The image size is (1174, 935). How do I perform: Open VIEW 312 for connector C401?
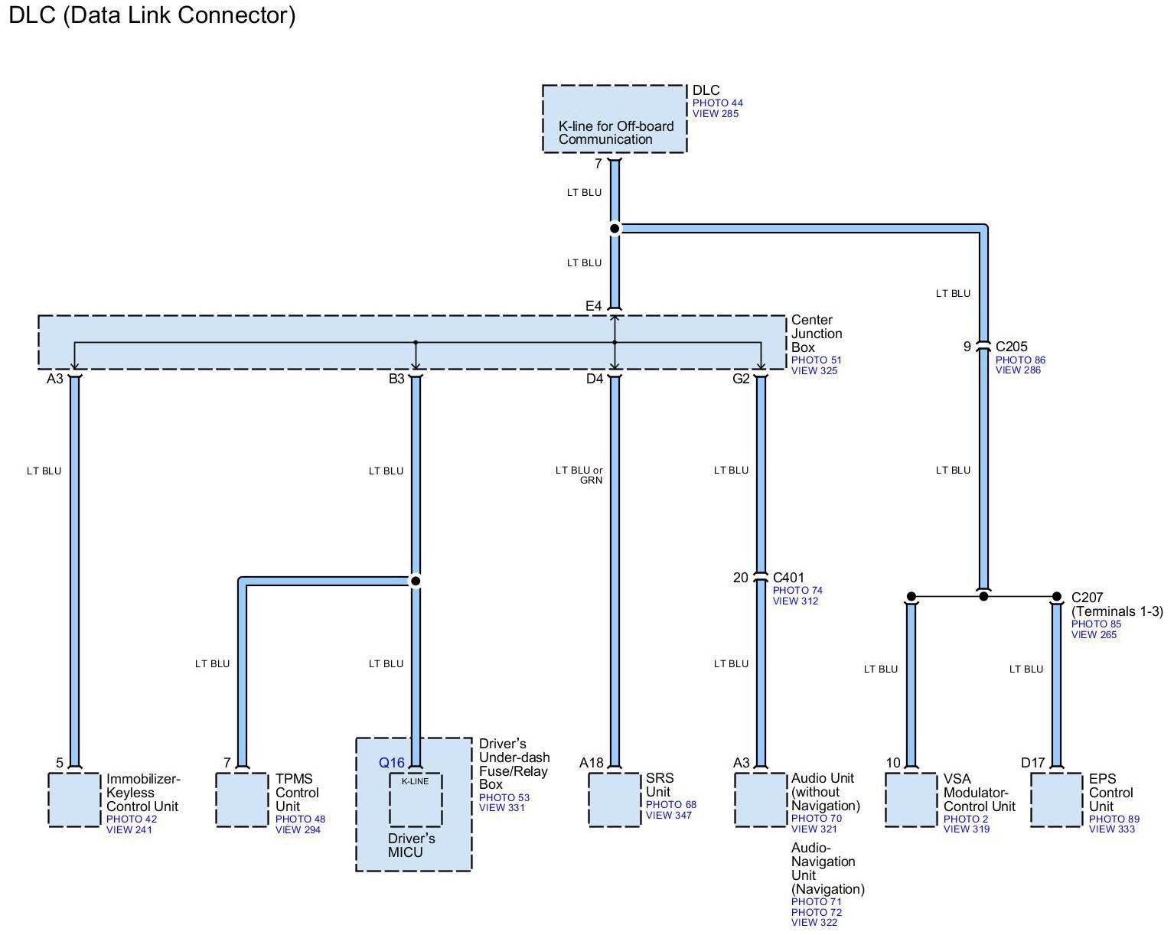(795, 601)
